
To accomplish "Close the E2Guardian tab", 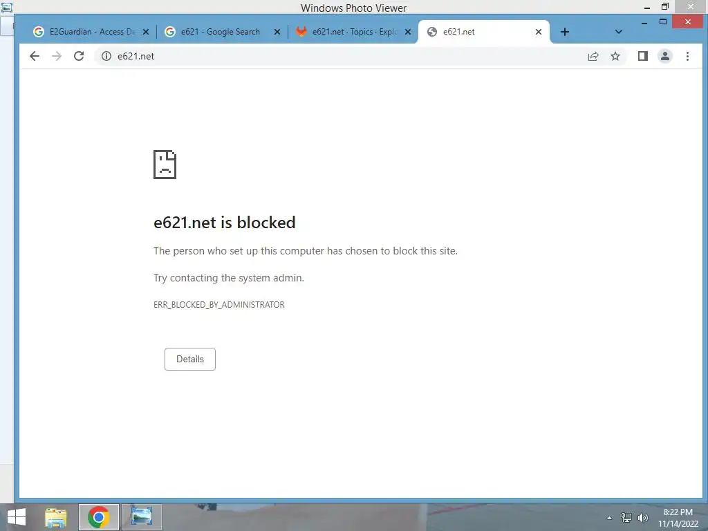I will point(146,32).
